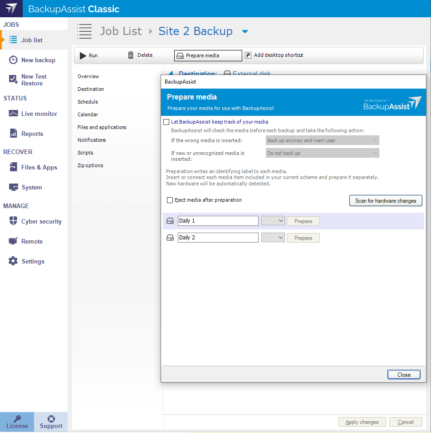Click the Run play icon
This screenshot has height=433, width=431.
83,55
